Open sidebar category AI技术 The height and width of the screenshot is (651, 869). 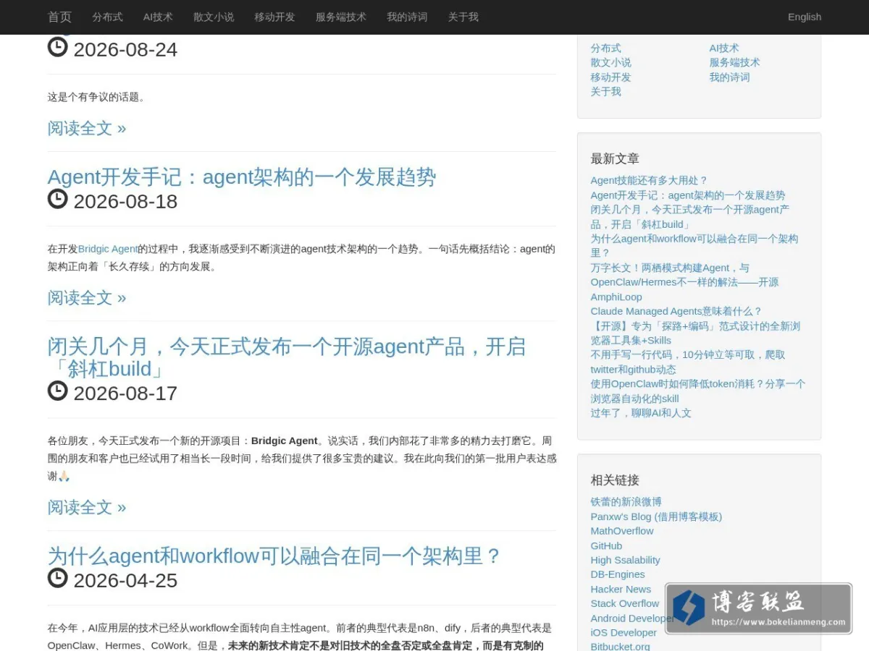pos(724,48)
